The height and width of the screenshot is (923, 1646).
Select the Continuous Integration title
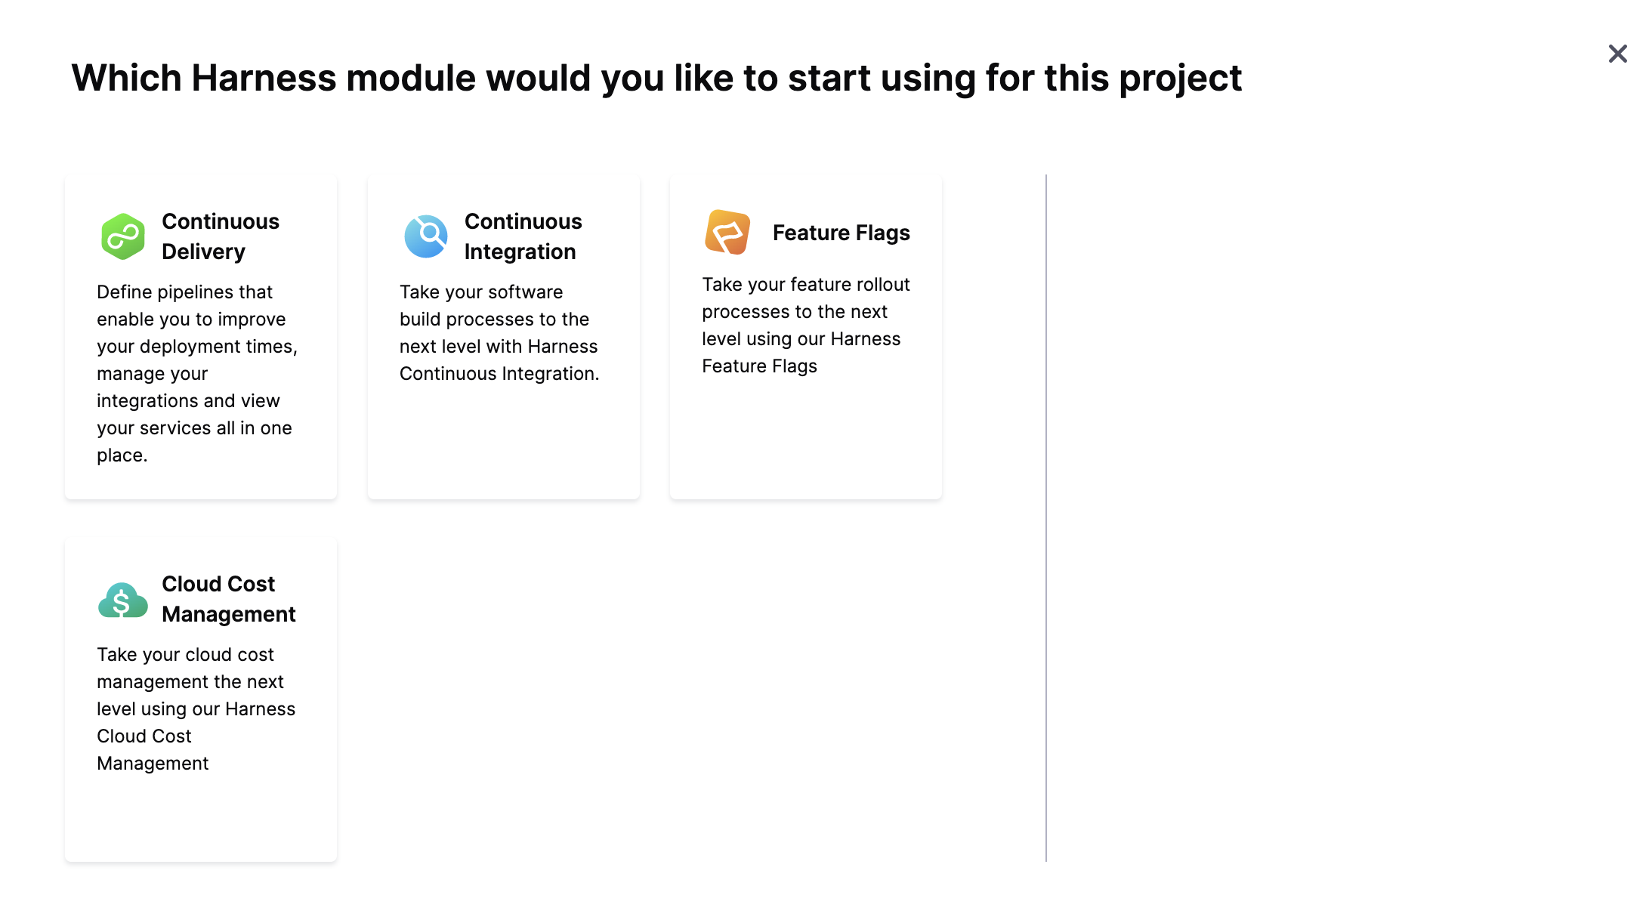point(523,236)
